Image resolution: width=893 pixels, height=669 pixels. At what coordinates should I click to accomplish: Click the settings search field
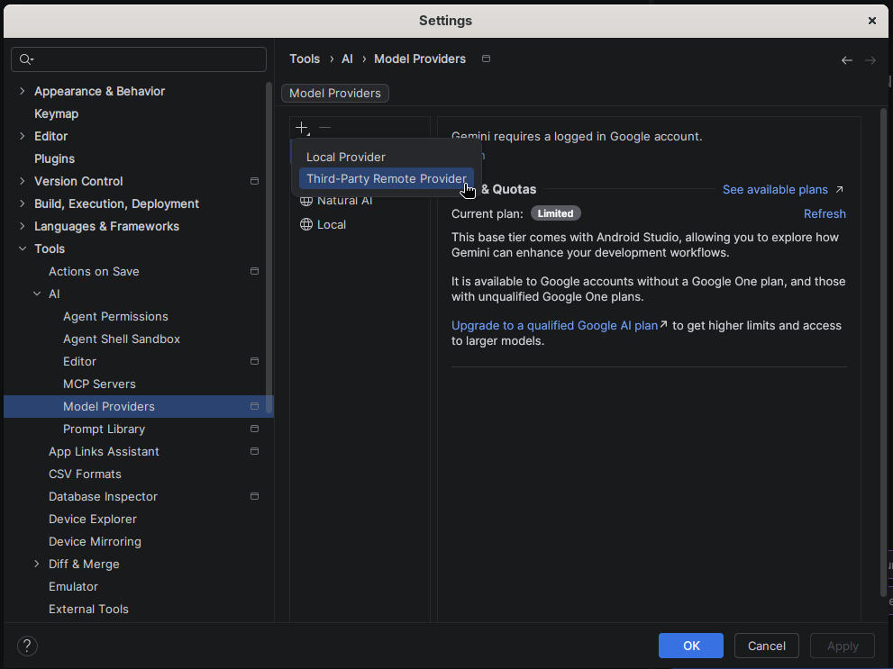pyautogui.click(x=139, y=59)
